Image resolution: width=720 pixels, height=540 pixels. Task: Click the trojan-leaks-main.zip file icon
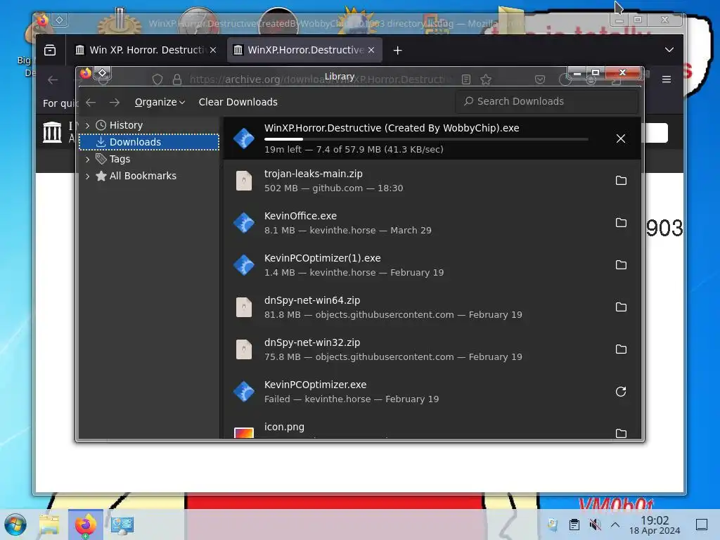point(244,181)
